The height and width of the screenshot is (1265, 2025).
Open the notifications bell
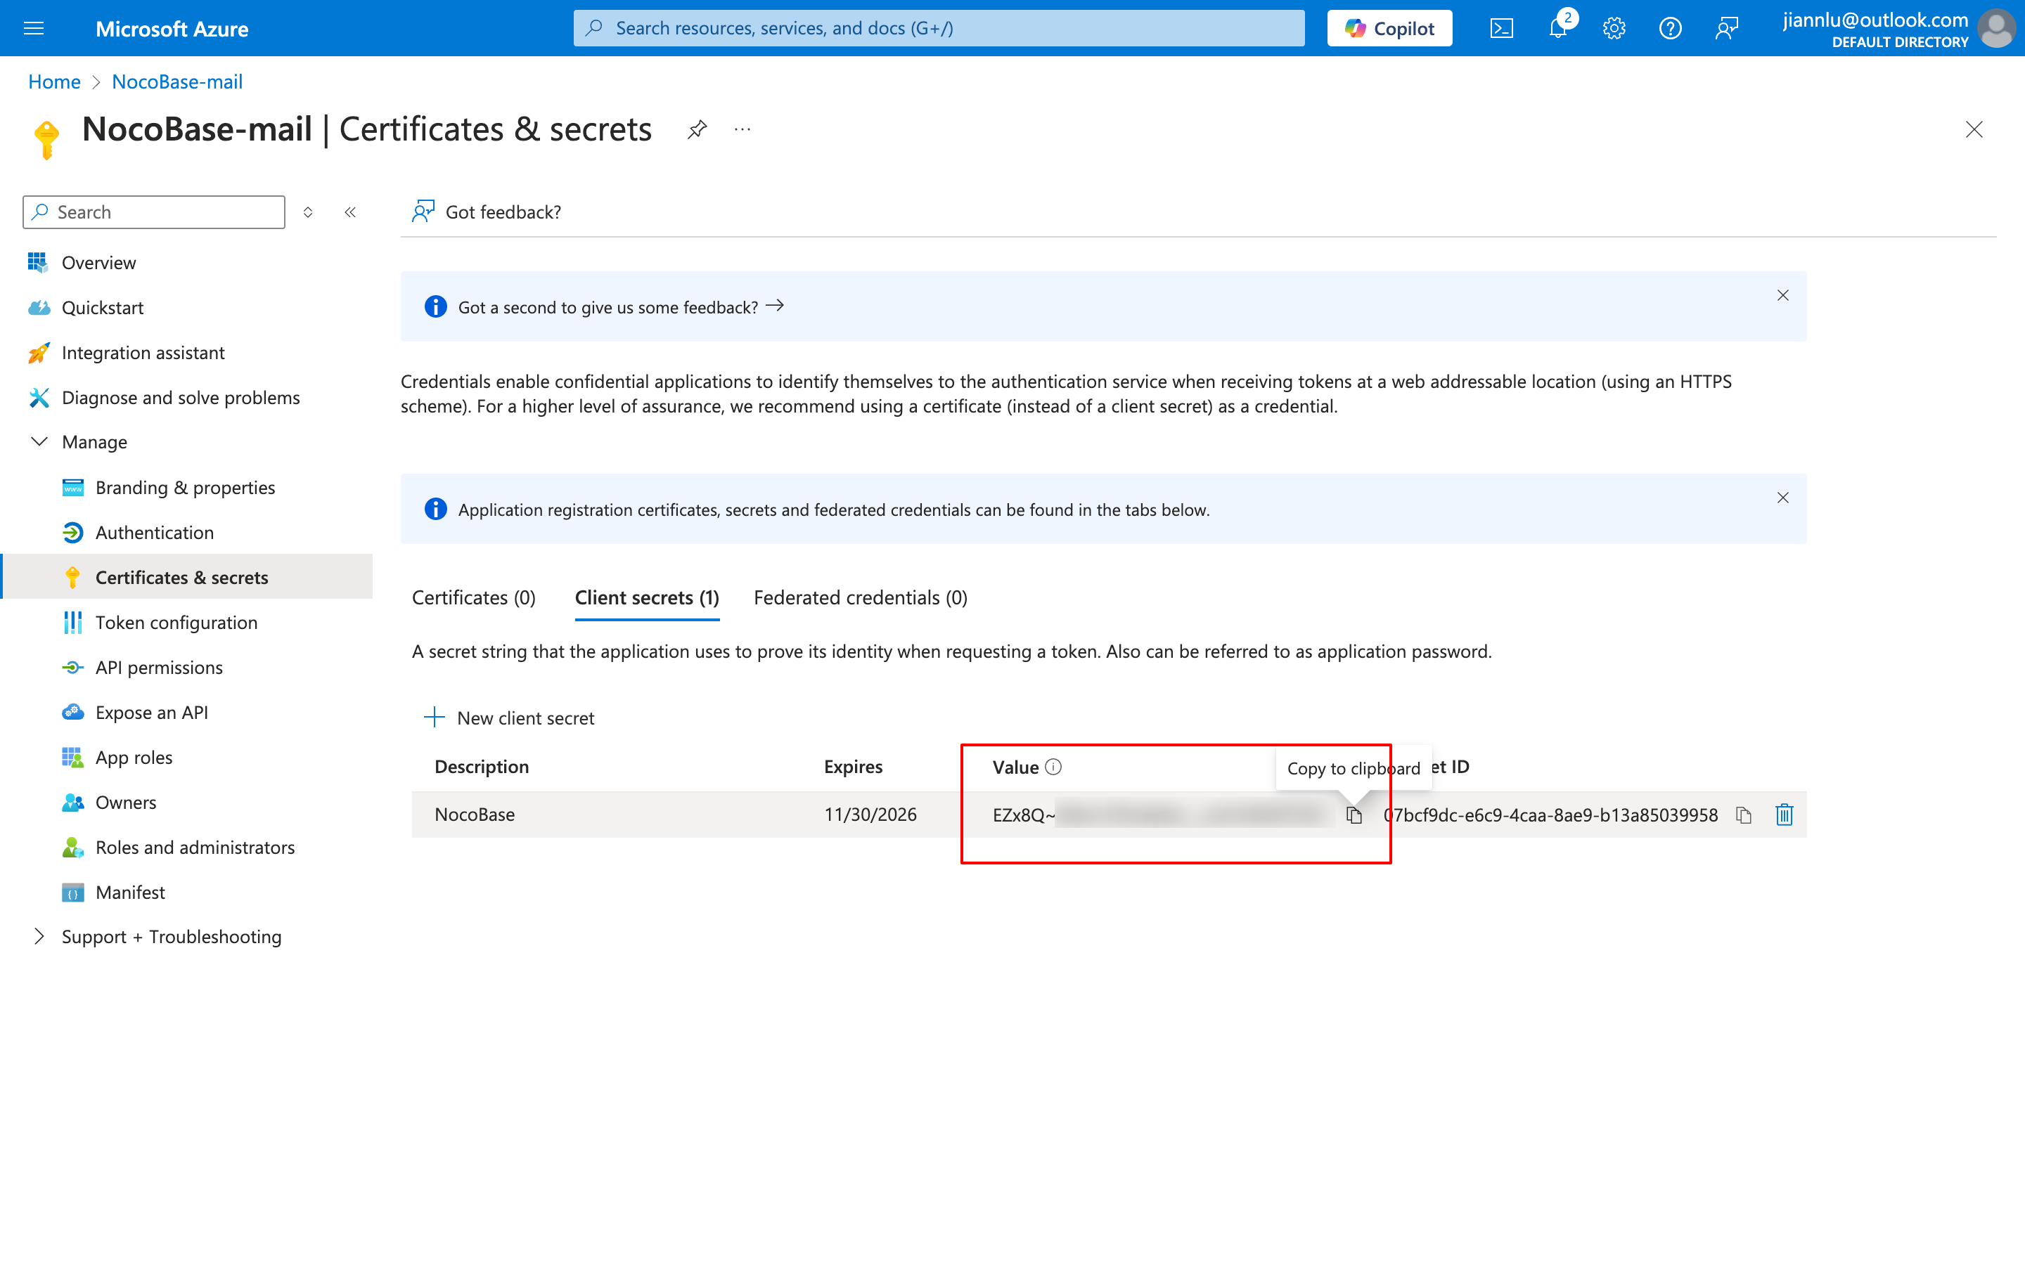click(x=1557, y=28)
